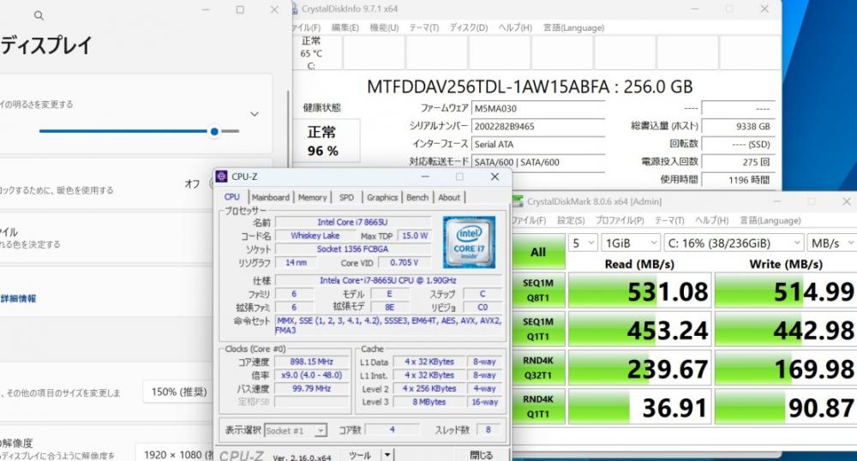Click the 1196 時間 power-on hours value
Image resolution: width=857 pixels, height=461 pixels.
click(737, 180)
